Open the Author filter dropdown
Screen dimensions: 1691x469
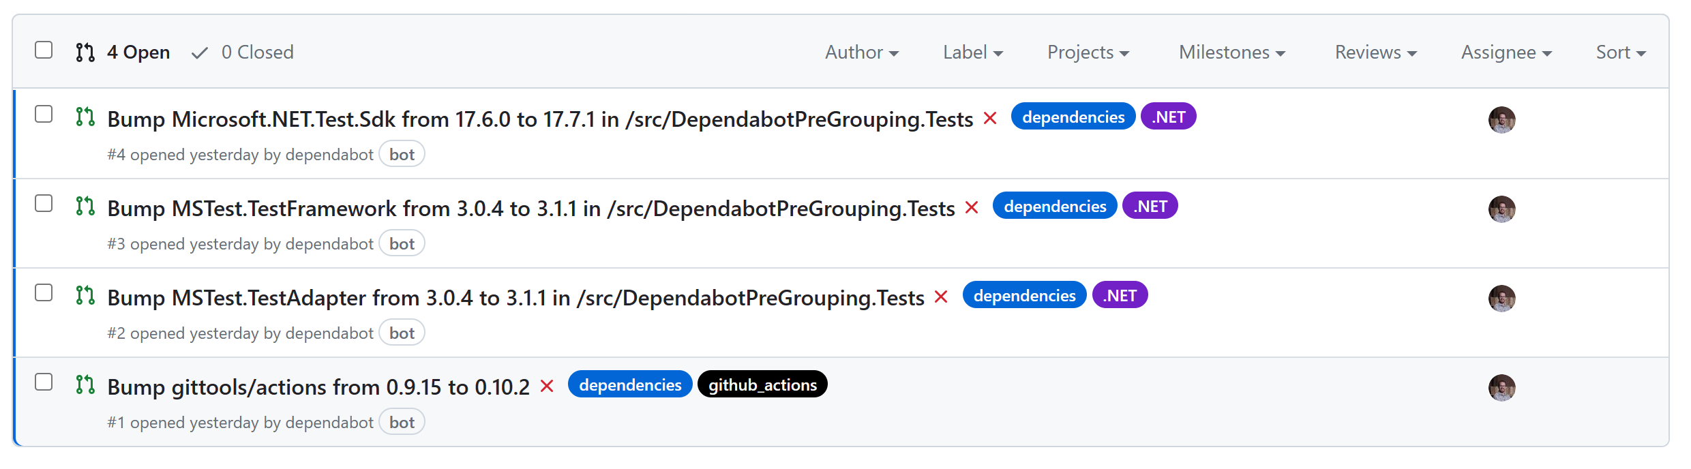pyautogui.click(x=862, y=52)
